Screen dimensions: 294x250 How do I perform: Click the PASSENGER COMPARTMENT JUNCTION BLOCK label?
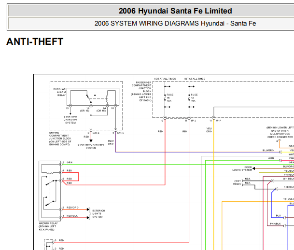(x=141, y=91)
